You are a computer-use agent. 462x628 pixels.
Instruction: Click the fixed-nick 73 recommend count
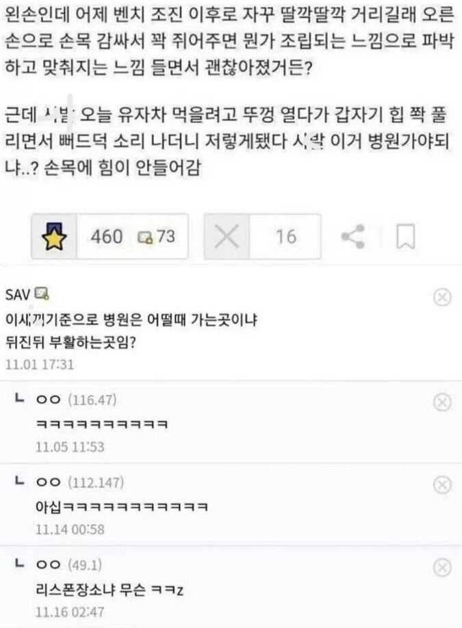pos(157,236)
